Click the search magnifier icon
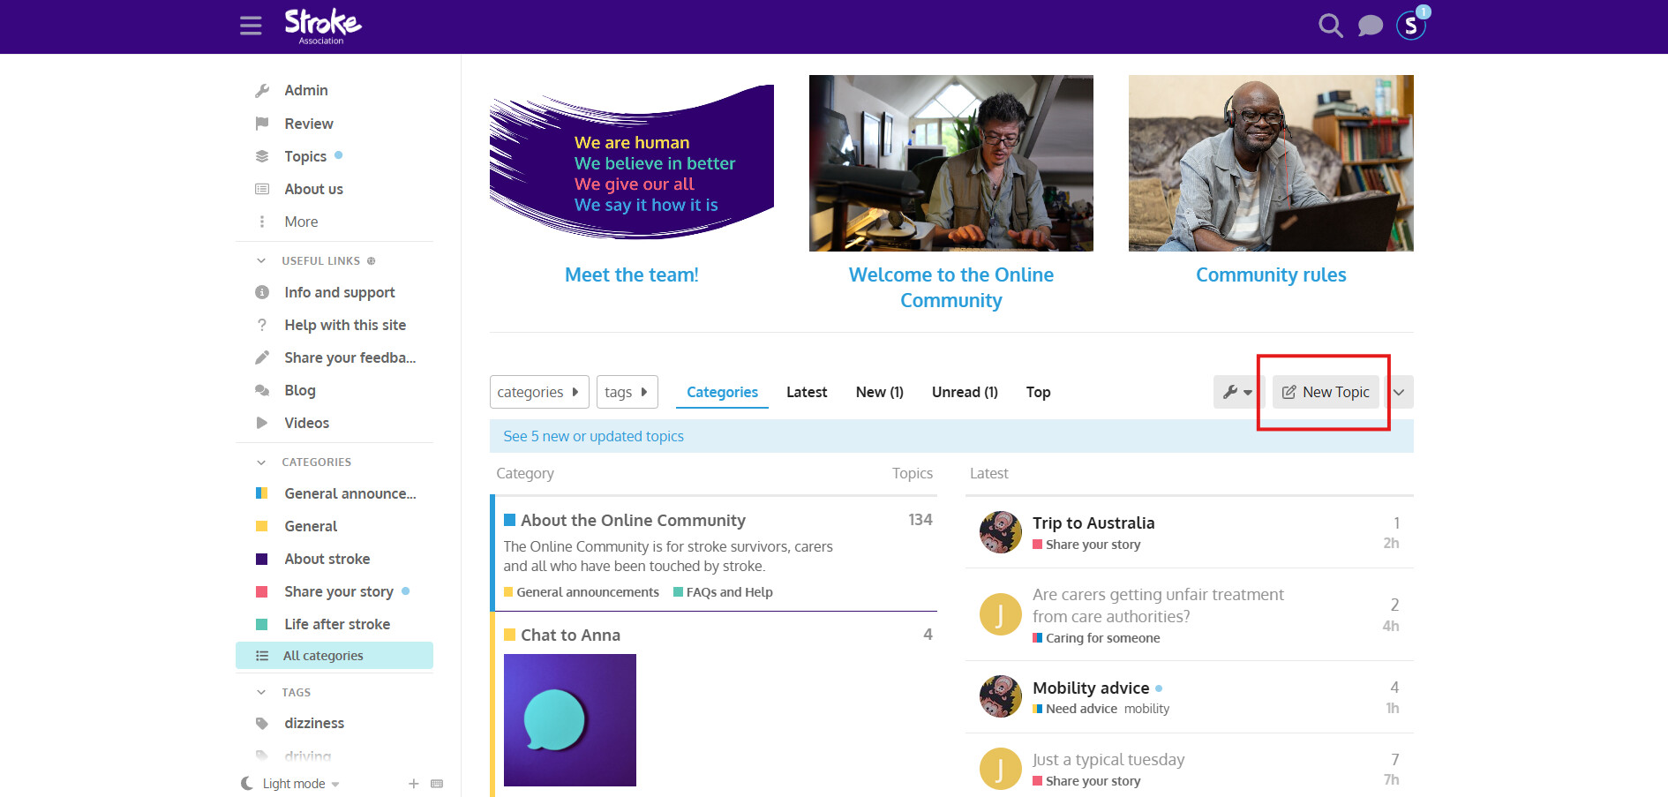The image size is (1668, 797). click(1330, 26)
